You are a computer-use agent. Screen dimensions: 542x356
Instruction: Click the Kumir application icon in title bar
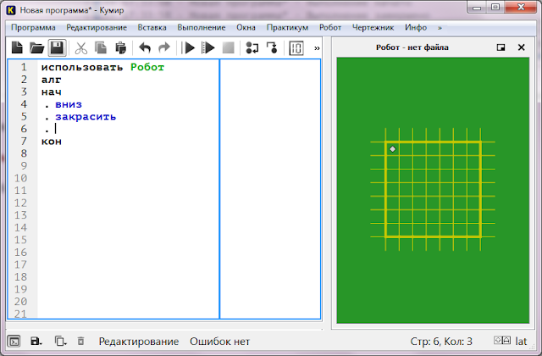tap(11, 10)
